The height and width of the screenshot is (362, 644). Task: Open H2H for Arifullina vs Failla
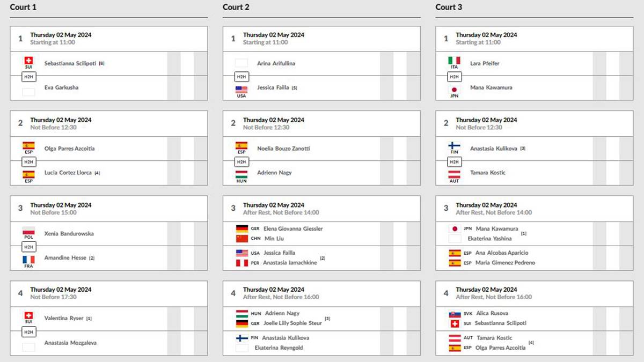coord(242,77)
